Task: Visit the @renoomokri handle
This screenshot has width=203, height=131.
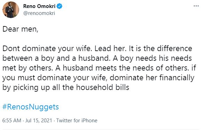Action: (39, 13)
